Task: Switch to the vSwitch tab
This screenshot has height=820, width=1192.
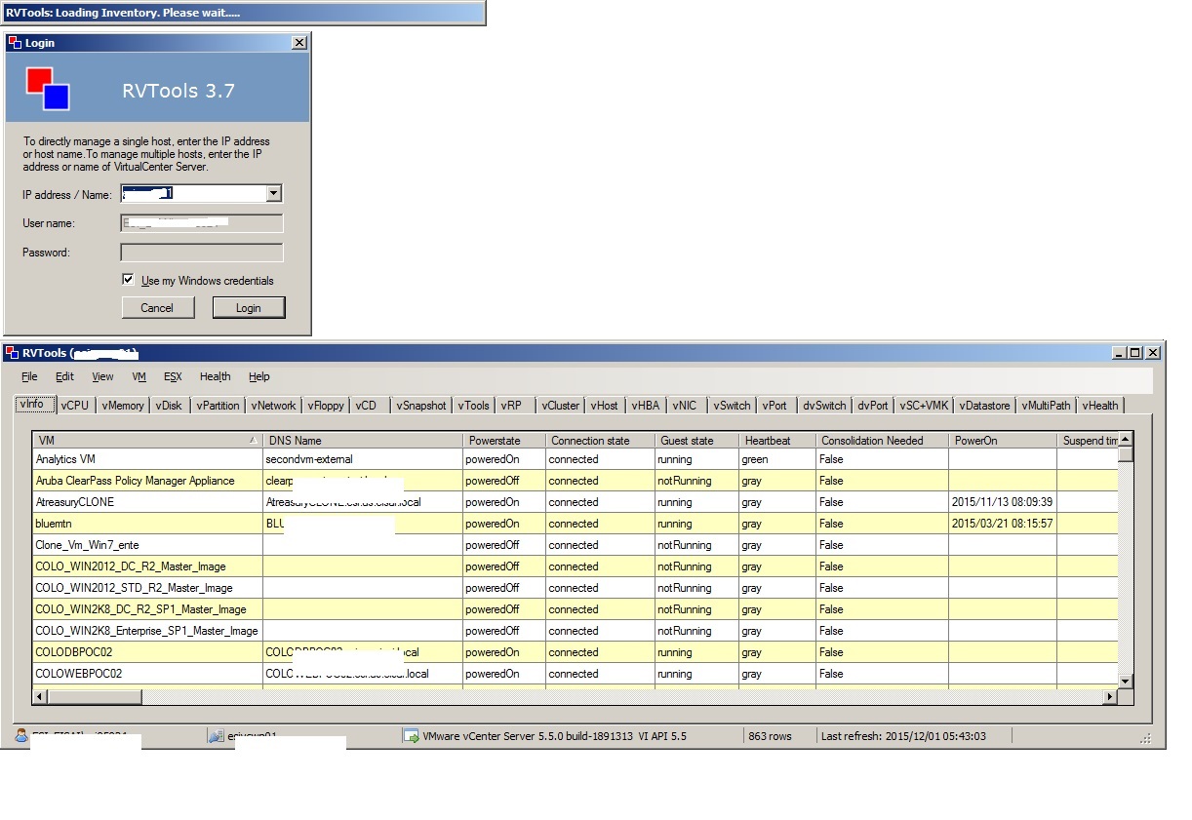Action: (x=733, y=406)
